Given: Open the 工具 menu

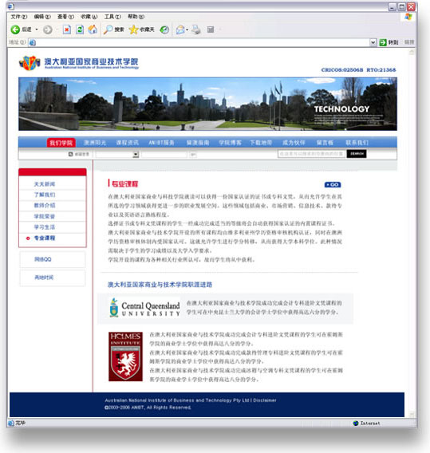Looking at the screenshot, I should tap(112, 17).
